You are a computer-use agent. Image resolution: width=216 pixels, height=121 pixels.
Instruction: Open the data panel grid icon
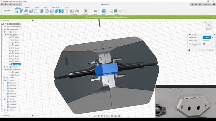pyautogui.click(x=2, y=4)
